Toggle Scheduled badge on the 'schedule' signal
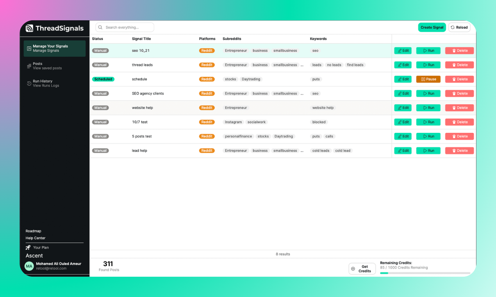496x297 pixels. (103, 79)
